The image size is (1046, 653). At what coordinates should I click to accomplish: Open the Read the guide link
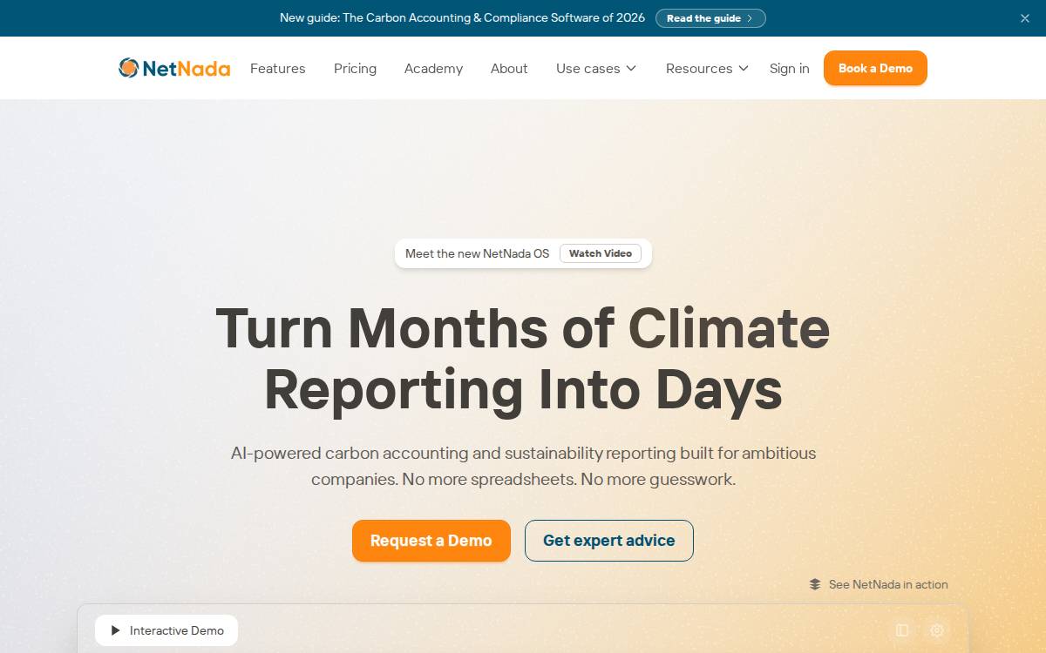tap(710, 18)
